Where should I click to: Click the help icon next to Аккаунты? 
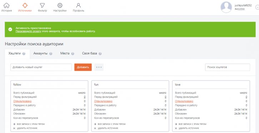click(51, 54)
